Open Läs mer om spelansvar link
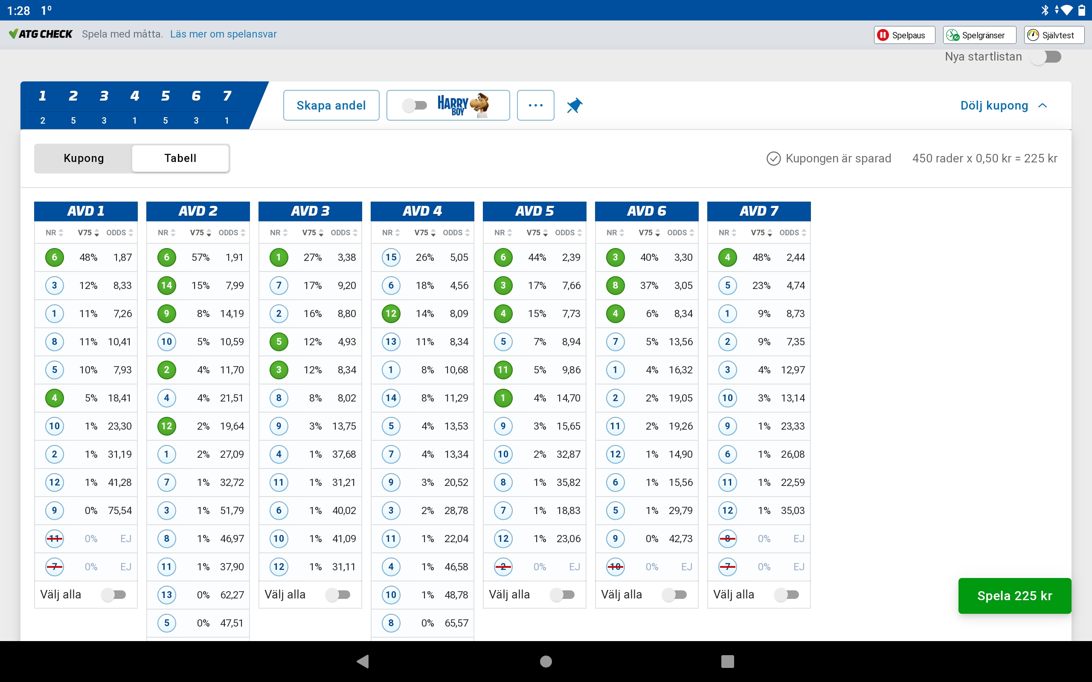 (x=223, y=34)
